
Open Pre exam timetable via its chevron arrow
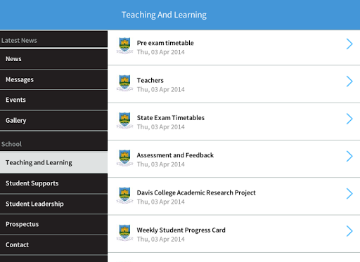pos(349,44)
